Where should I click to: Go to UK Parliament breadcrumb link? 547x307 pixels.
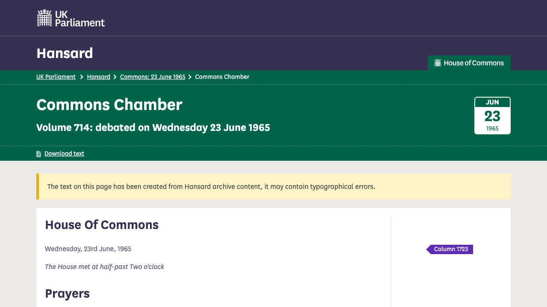click(x=56, y=77)
